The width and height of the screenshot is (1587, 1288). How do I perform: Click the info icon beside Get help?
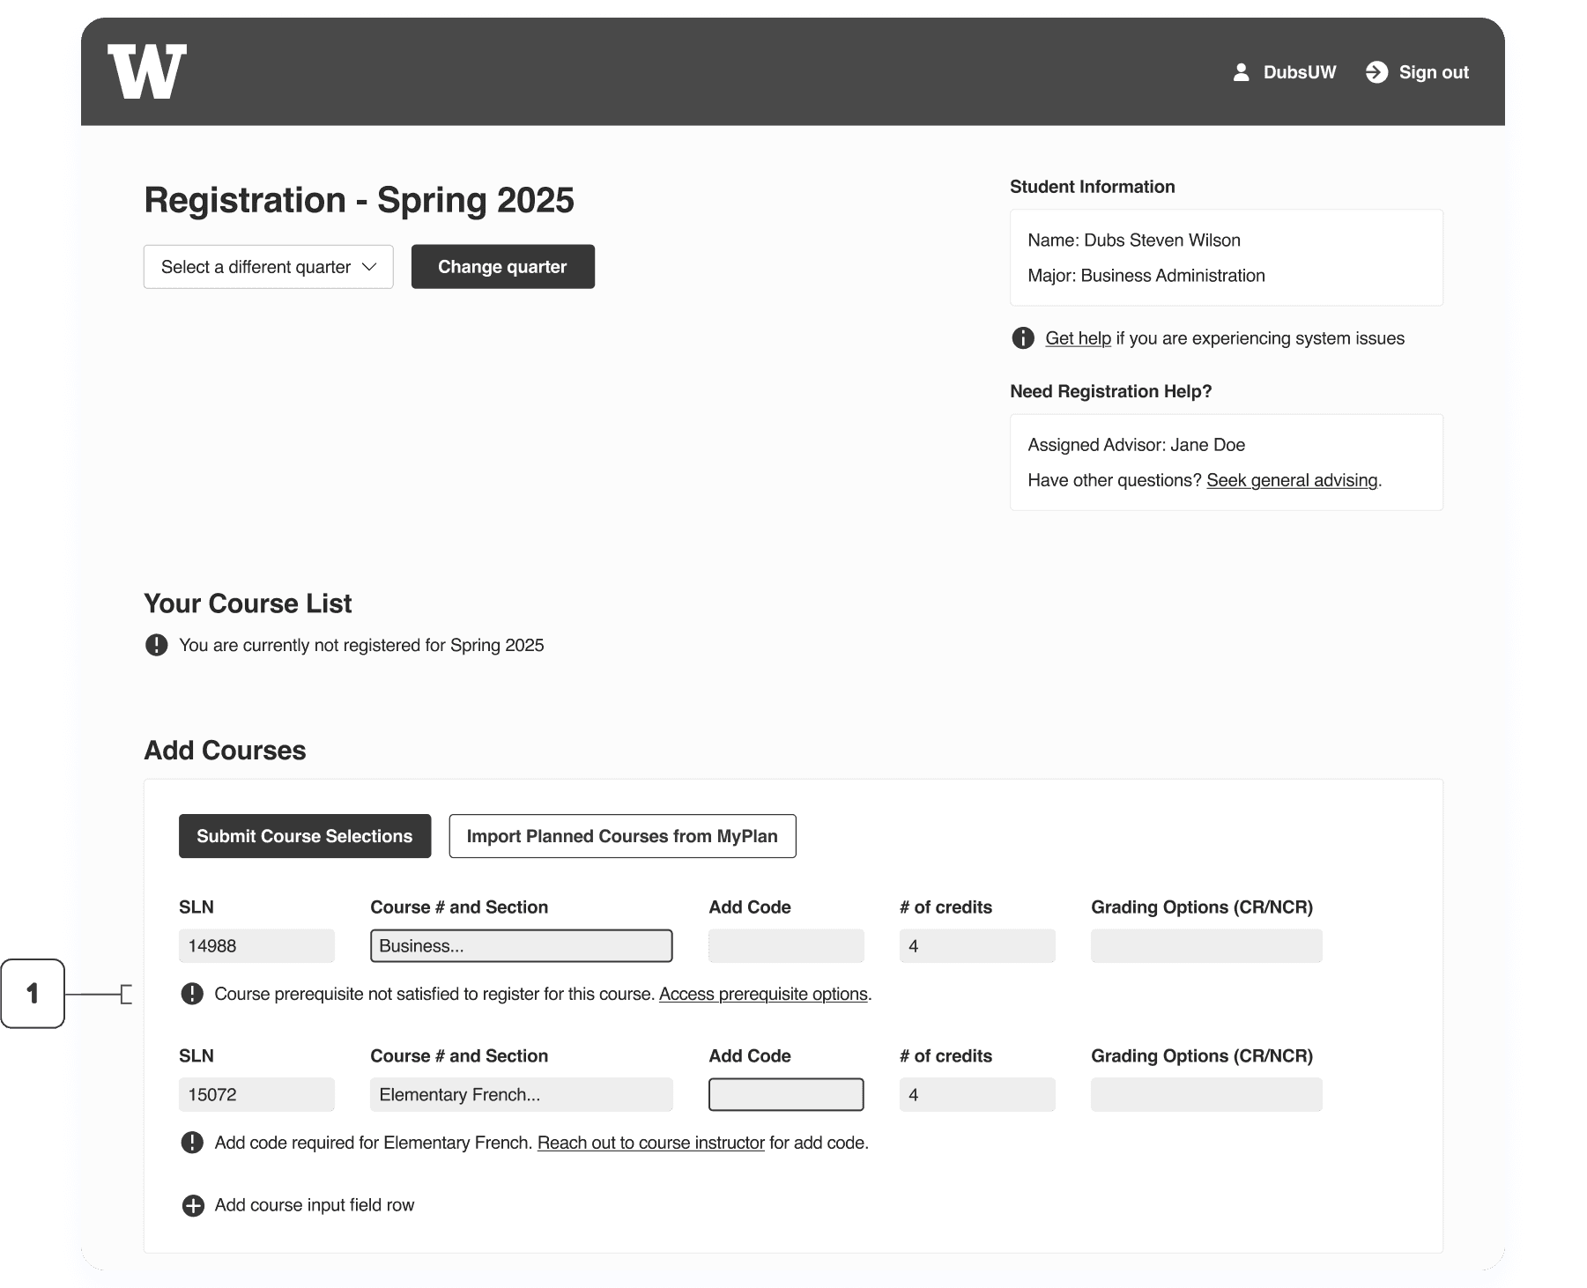click(1023, 338)
